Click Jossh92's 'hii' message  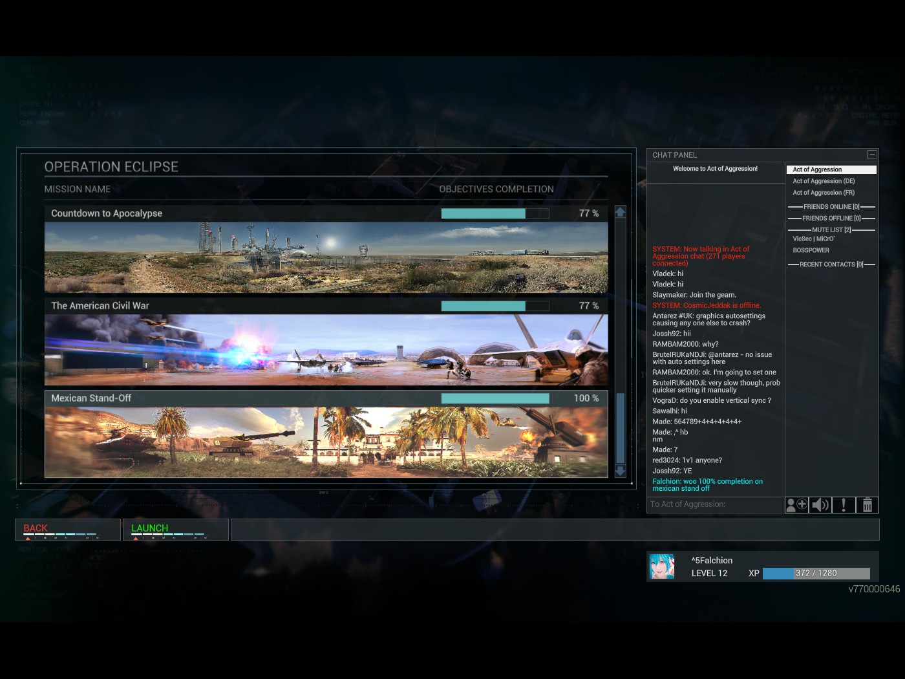[672, 334]
